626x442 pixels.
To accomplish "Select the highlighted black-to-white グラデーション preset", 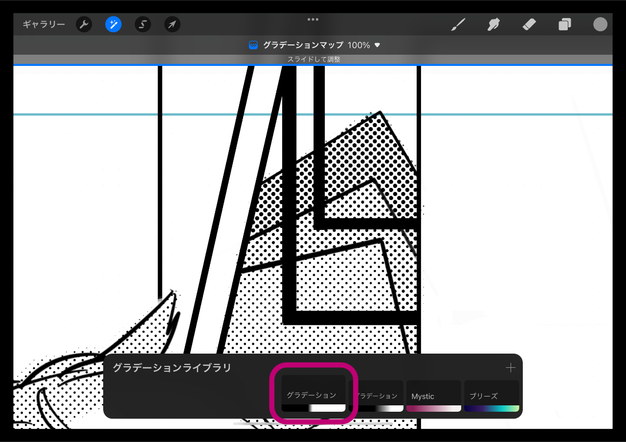I will (x=313, y=393).
